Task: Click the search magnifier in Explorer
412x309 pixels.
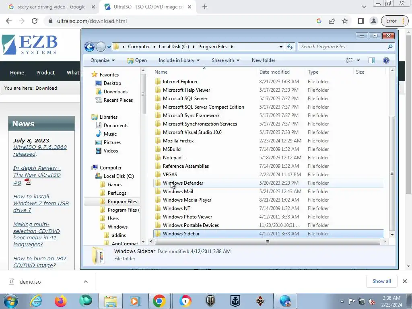Action: (x=390, y=47)
